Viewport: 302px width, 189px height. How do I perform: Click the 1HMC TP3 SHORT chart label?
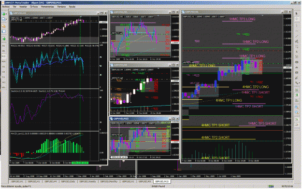(262, 123)
